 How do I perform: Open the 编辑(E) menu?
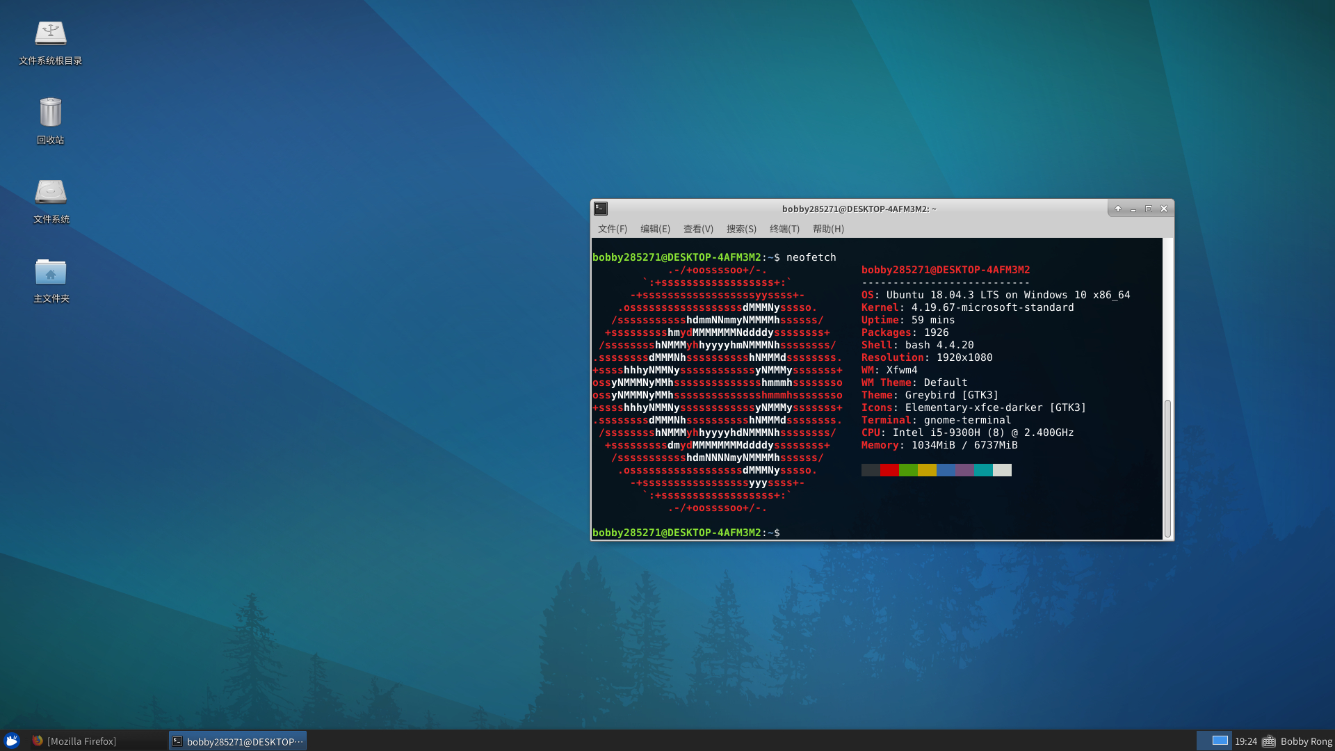pyautogui.click(x=655, y=229)
